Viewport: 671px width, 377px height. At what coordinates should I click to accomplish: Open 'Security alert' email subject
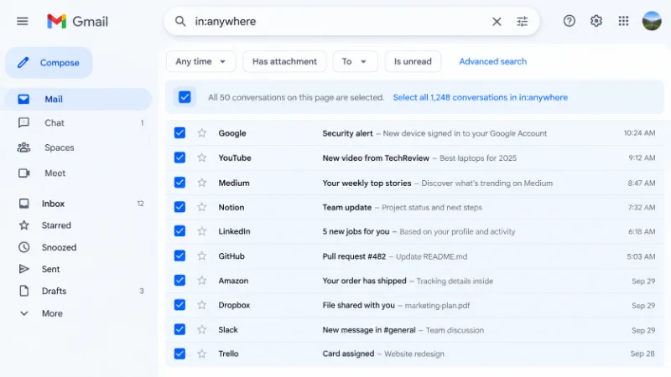point(347,133)
